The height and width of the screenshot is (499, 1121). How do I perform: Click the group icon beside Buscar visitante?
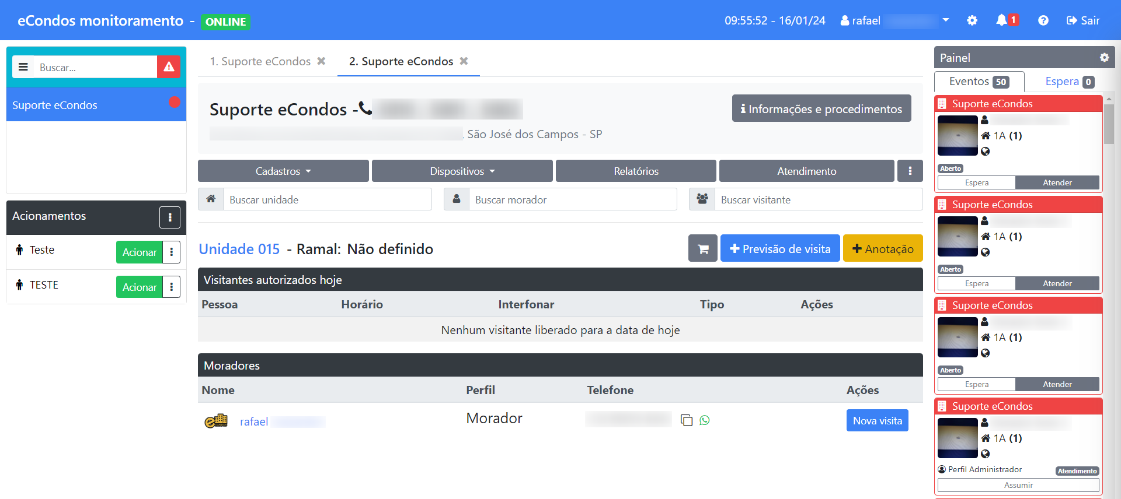pyautogui.click(x=702, y=199)
